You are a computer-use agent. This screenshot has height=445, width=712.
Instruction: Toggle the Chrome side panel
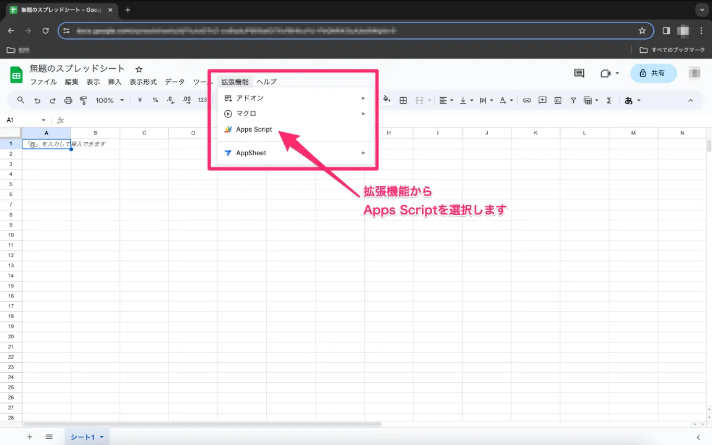[x=666, y=31]
